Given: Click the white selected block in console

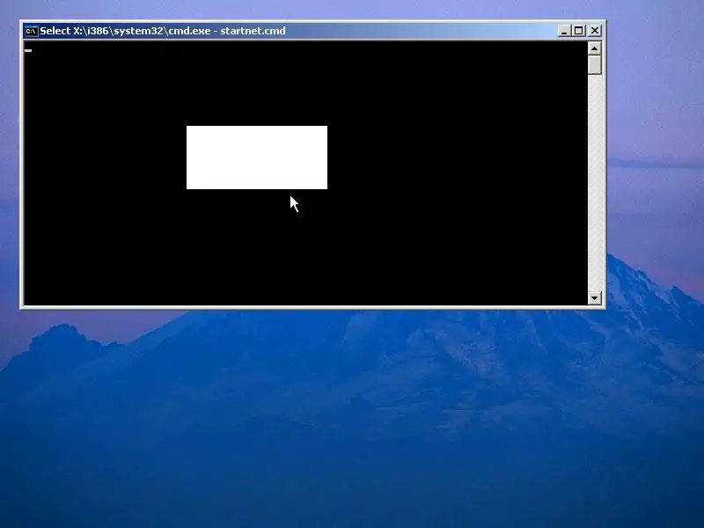Looking at the screenshot, I should [257, 158].
